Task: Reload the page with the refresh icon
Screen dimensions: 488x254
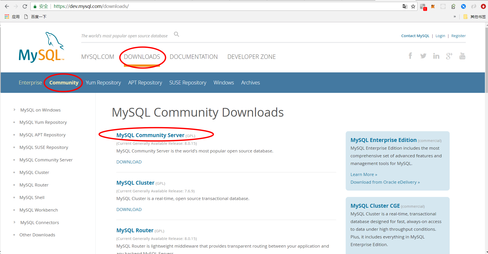Action: tap(25, 6)
